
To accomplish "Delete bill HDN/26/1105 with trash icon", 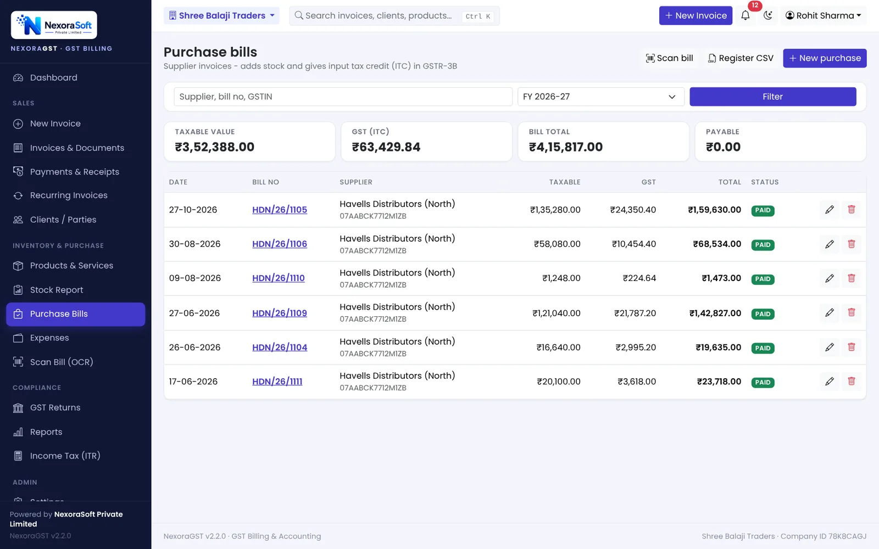I will pos(852,210).
